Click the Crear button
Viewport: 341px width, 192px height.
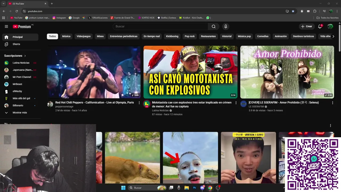pos(306,26)
